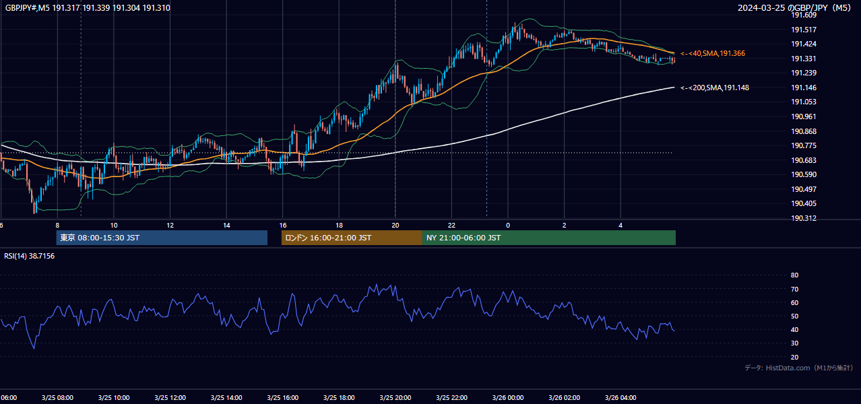Click the 40 SMA label reading 191.366
This screenshot has width=861, height=404.
coord(713,53)
